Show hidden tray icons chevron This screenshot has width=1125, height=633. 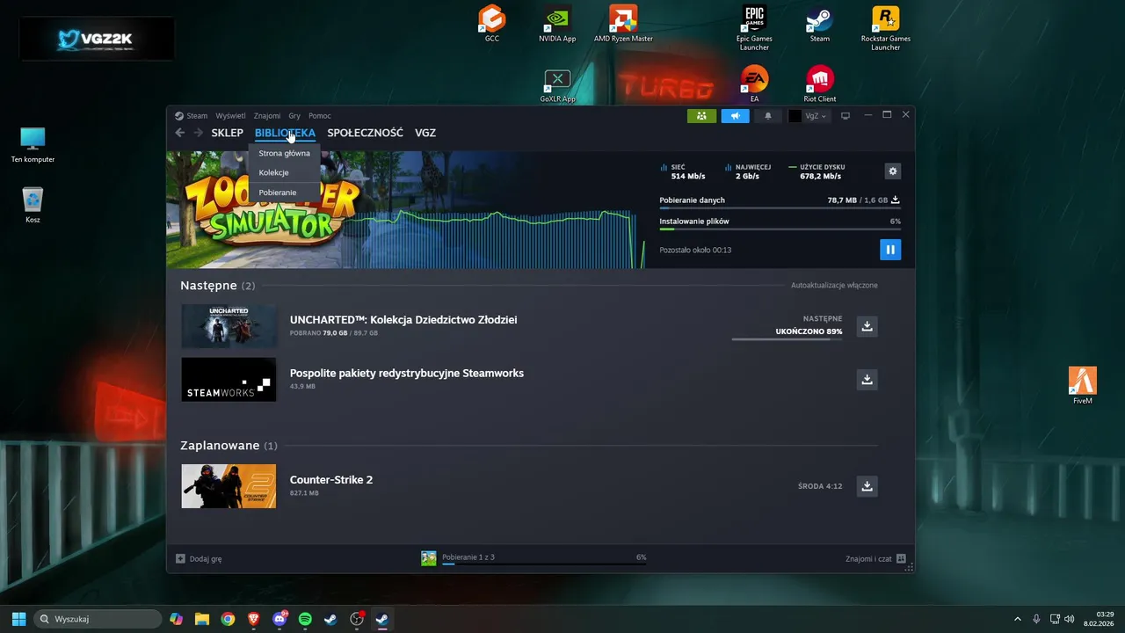point(1018,619)
